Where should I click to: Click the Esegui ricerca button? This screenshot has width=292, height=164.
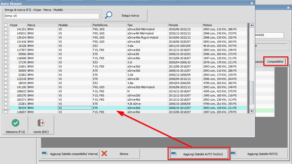pyautogui.click(x=125, y=15)
